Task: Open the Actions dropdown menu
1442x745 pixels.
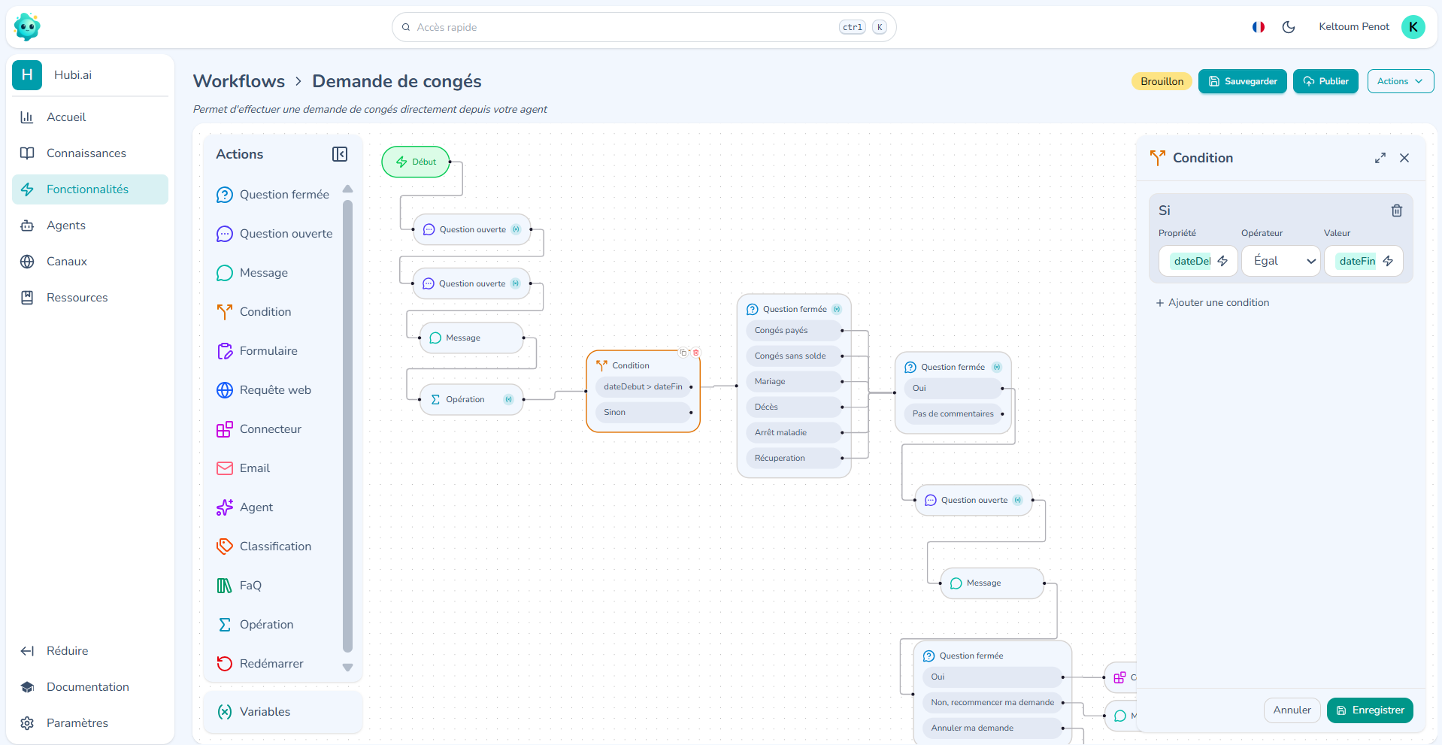Action: click(x=1401, y=81)
